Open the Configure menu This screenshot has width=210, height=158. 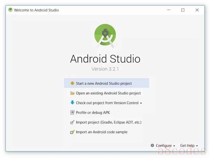(x=163, y=146)
